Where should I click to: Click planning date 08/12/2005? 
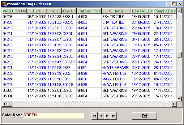tap(165, 79)
